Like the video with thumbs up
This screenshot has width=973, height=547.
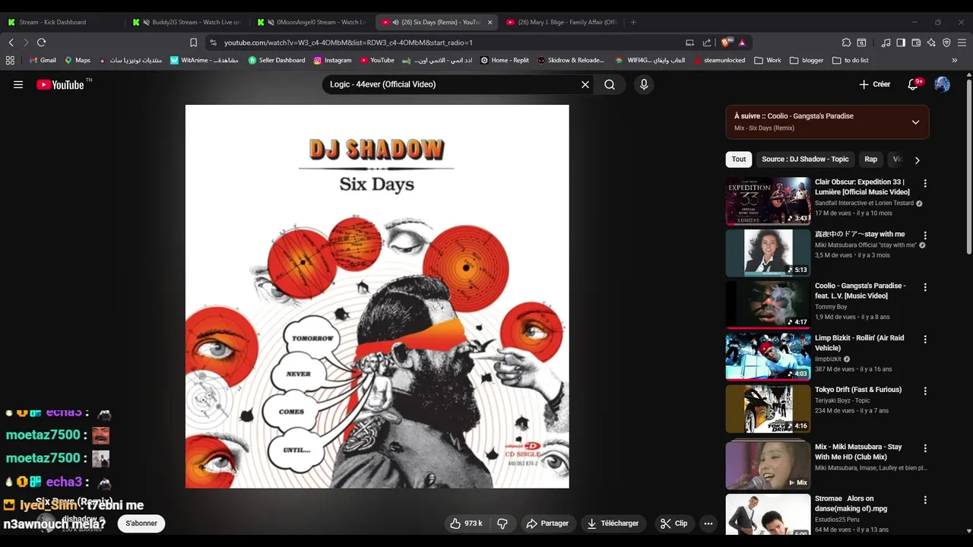(x=466, y=523)
